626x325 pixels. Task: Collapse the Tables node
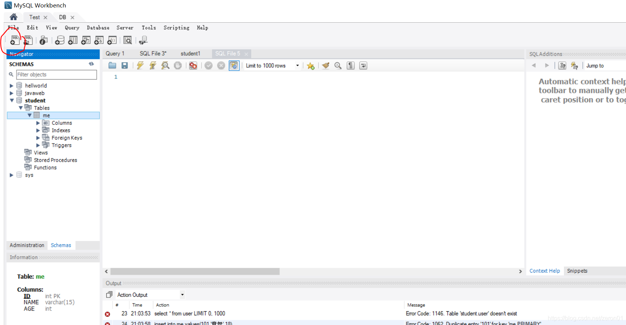point(21,108)
